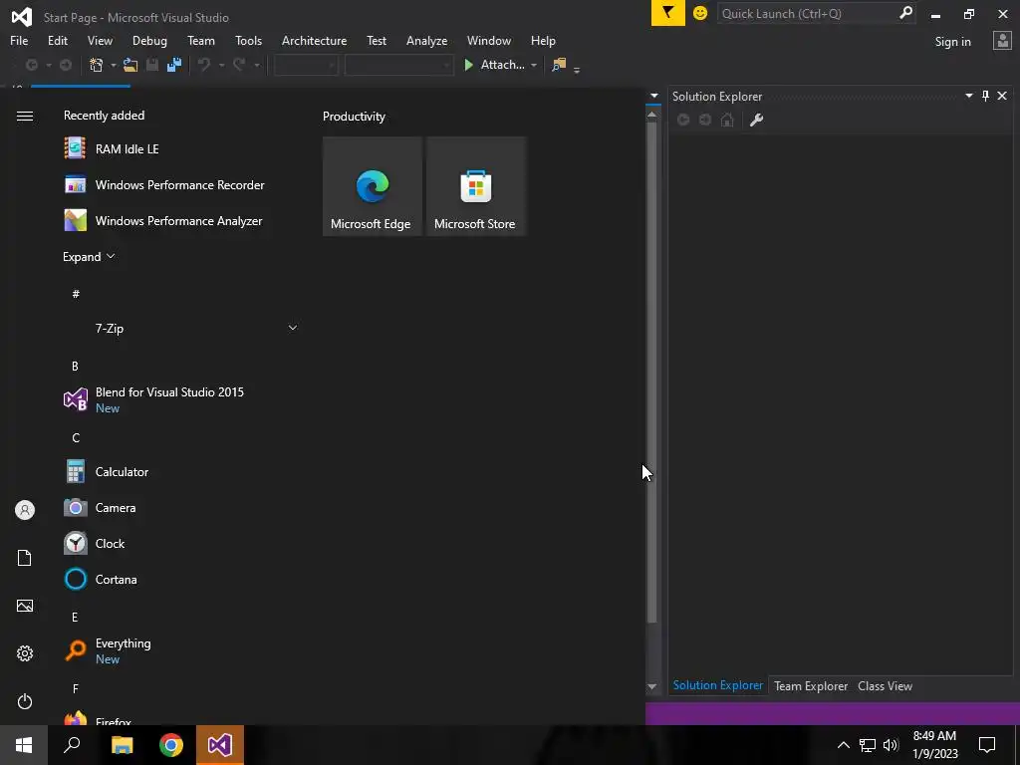The width and height of the screenshot is (1020, 765).
Task: Open the Tools menu
Action: (x=248, y=40)
